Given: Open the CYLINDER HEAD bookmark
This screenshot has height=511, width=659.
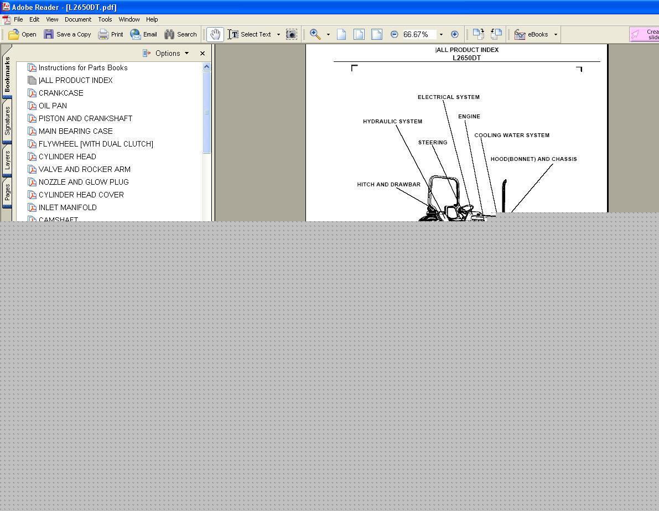Looking at the screenshot, I should coord(67,157).
